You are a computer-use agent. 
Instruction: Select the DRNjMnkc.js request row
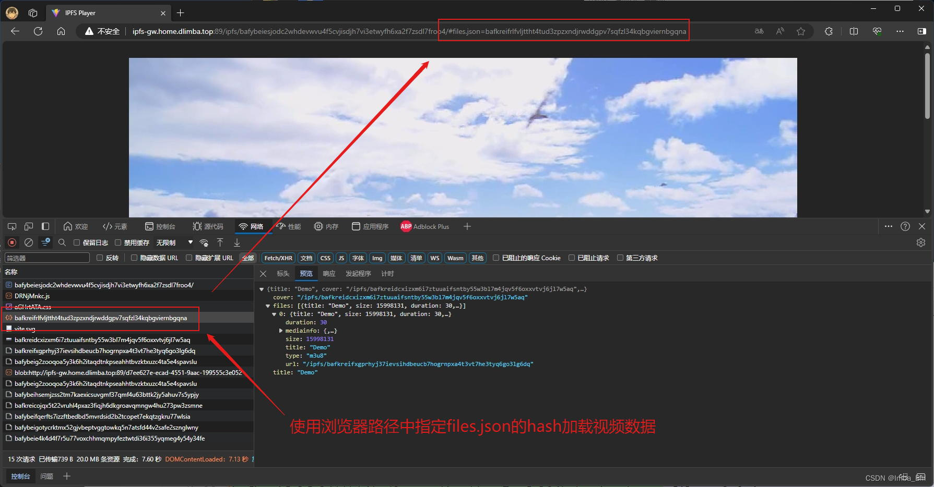click(x=128, y=296)
